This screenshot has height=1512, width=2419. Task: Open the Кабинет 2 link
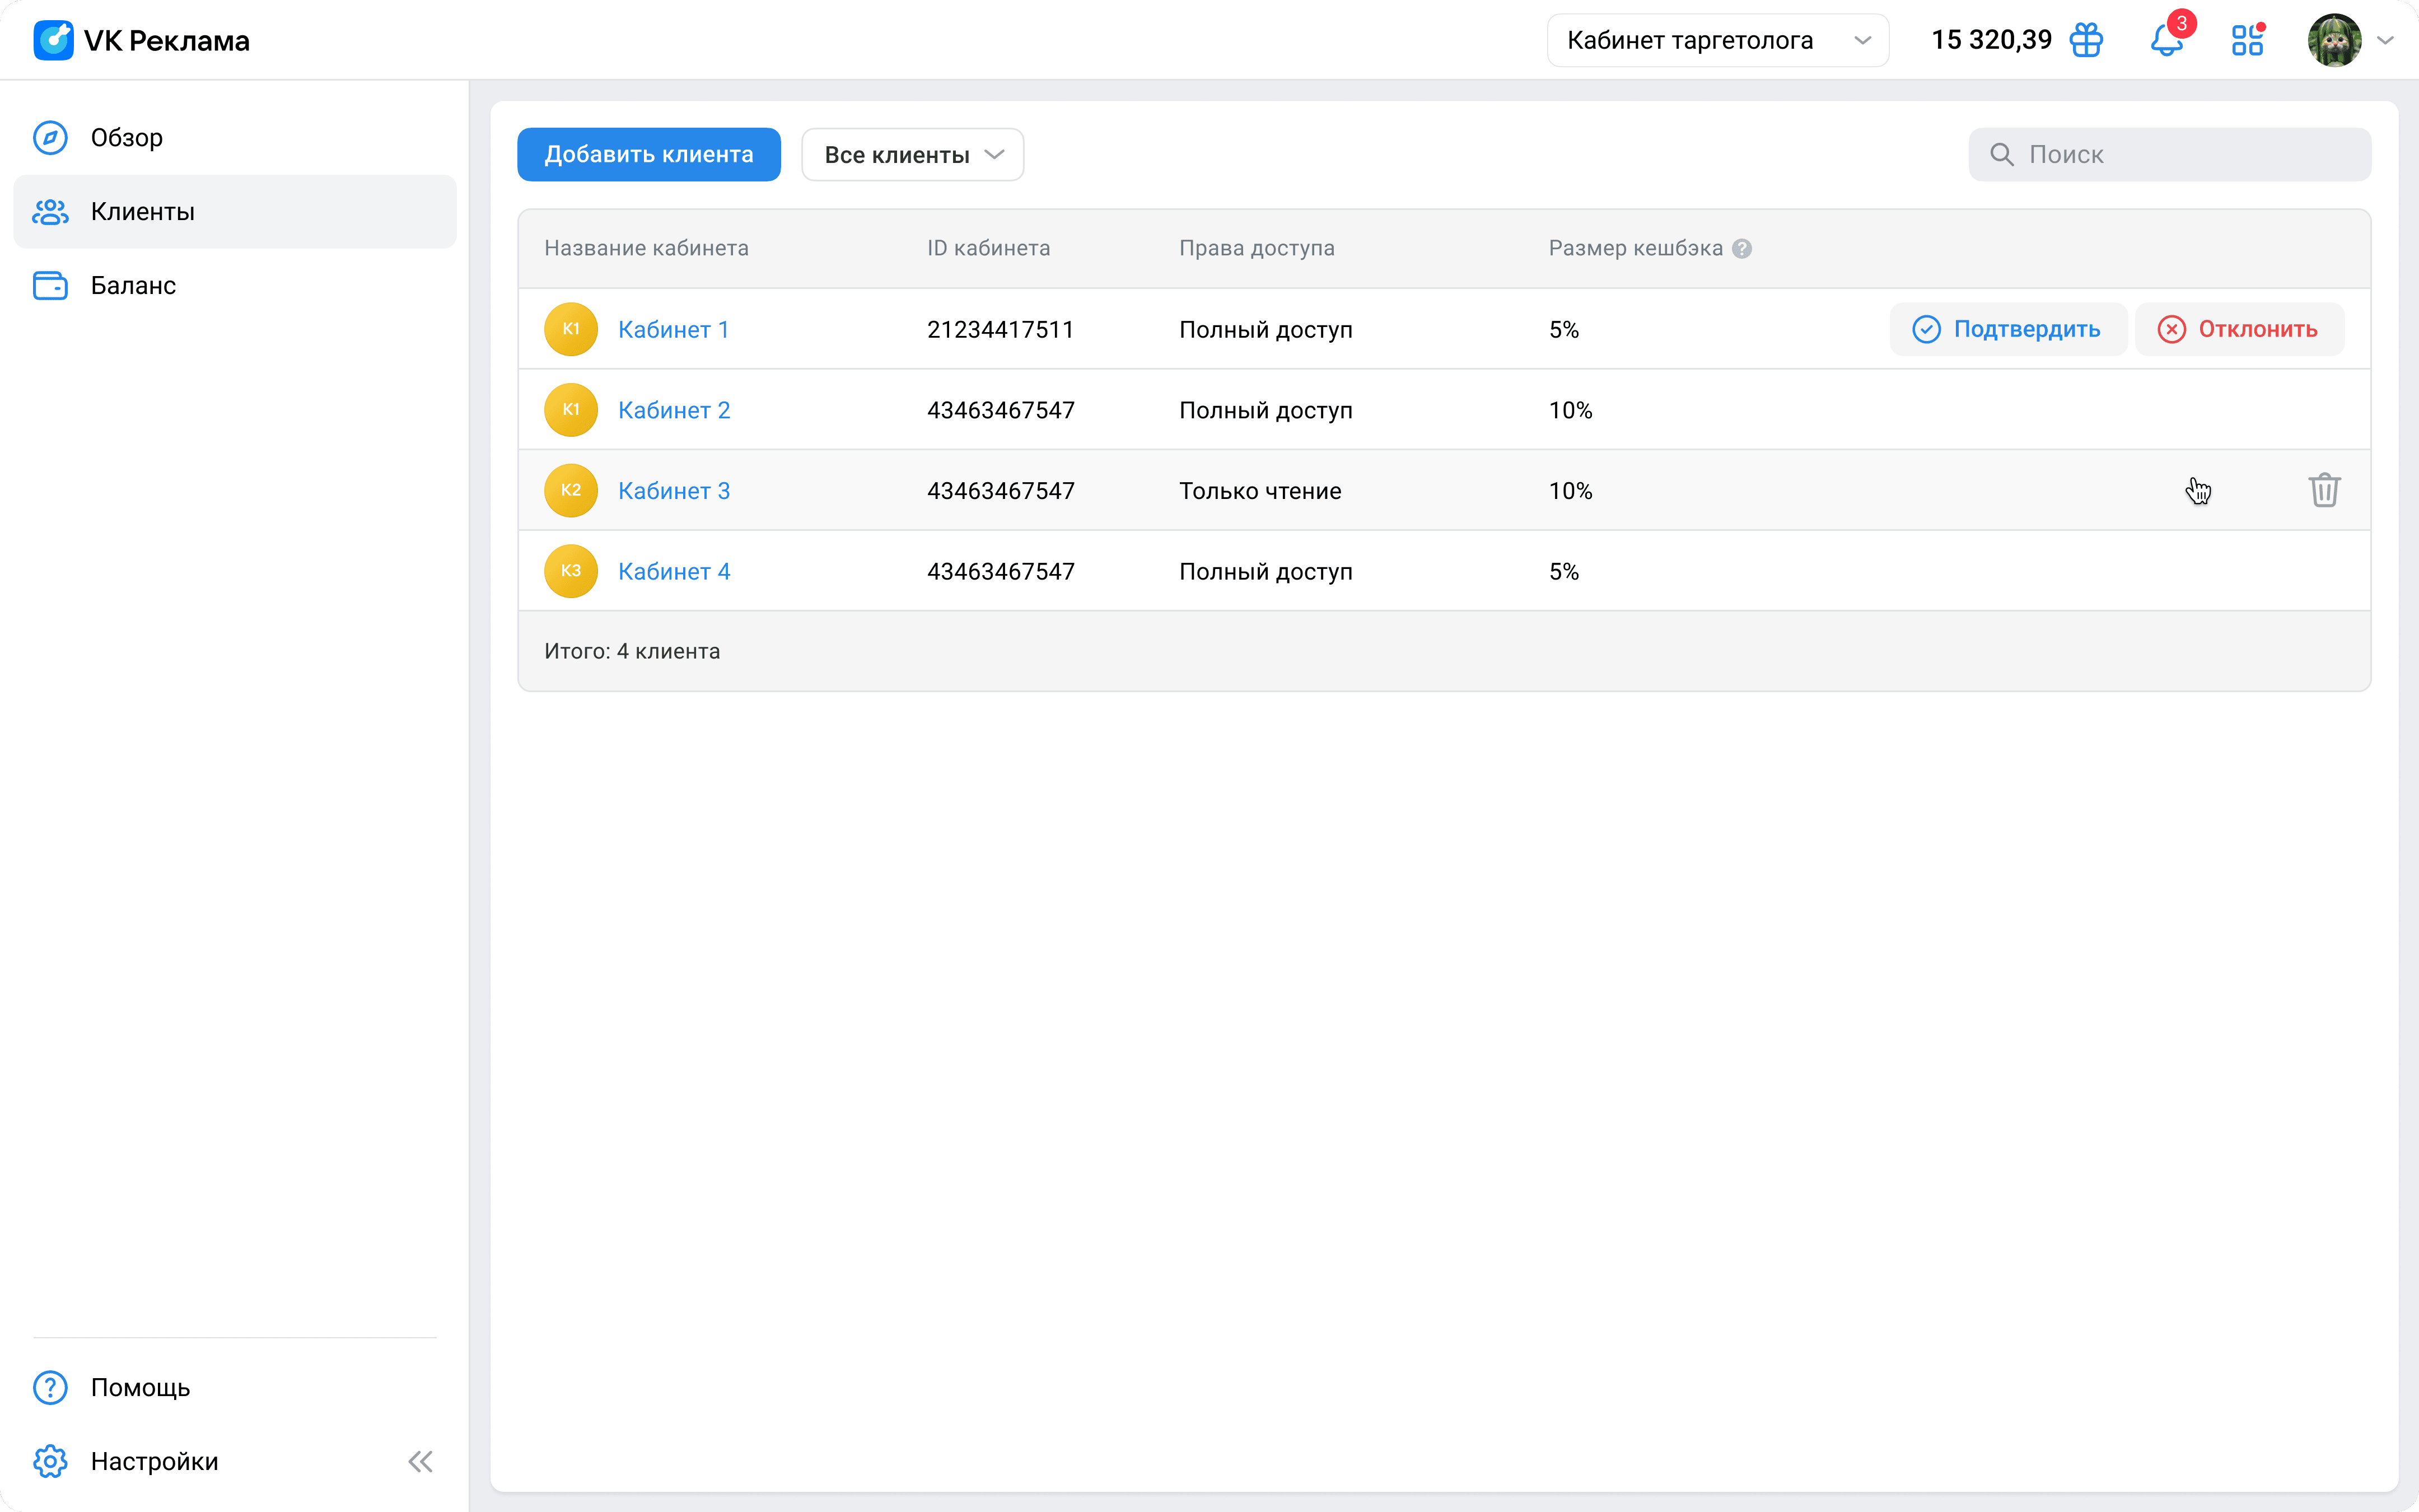tap(675, 410)
